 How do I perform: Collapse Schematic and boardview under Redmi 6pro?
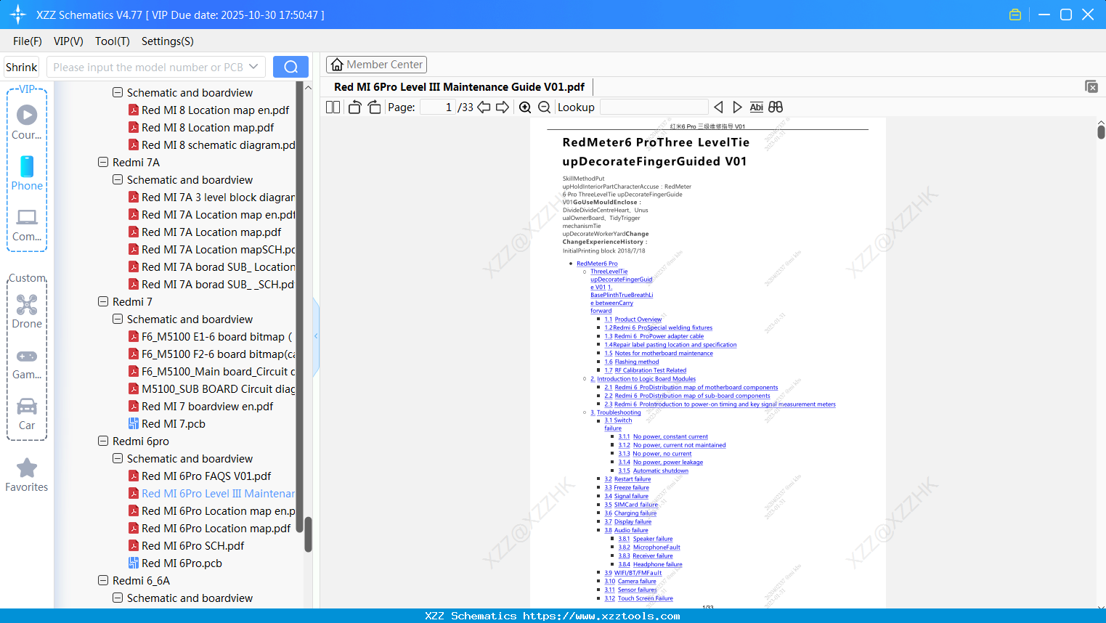pos(118,458)
